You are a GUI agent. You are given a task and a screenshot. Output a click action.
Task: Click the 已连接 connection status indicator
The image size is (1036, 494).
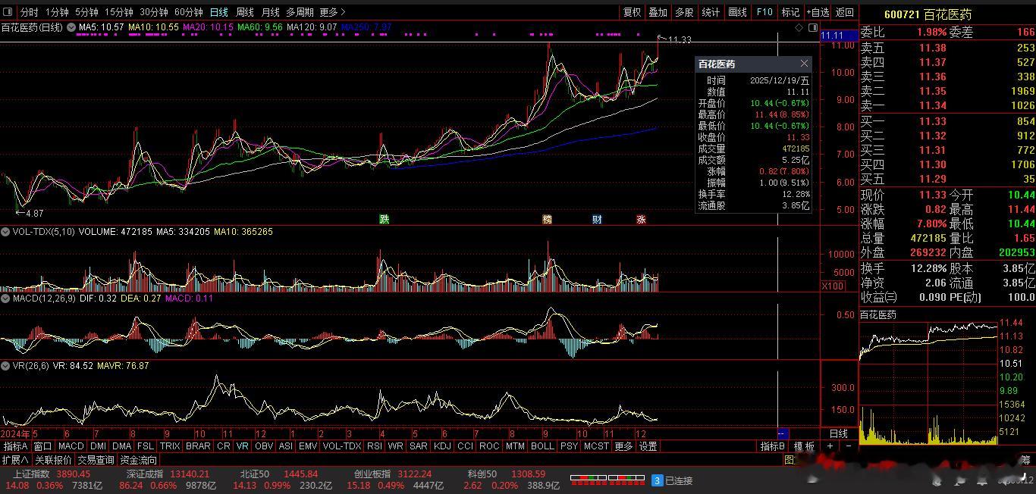(673, 480)
